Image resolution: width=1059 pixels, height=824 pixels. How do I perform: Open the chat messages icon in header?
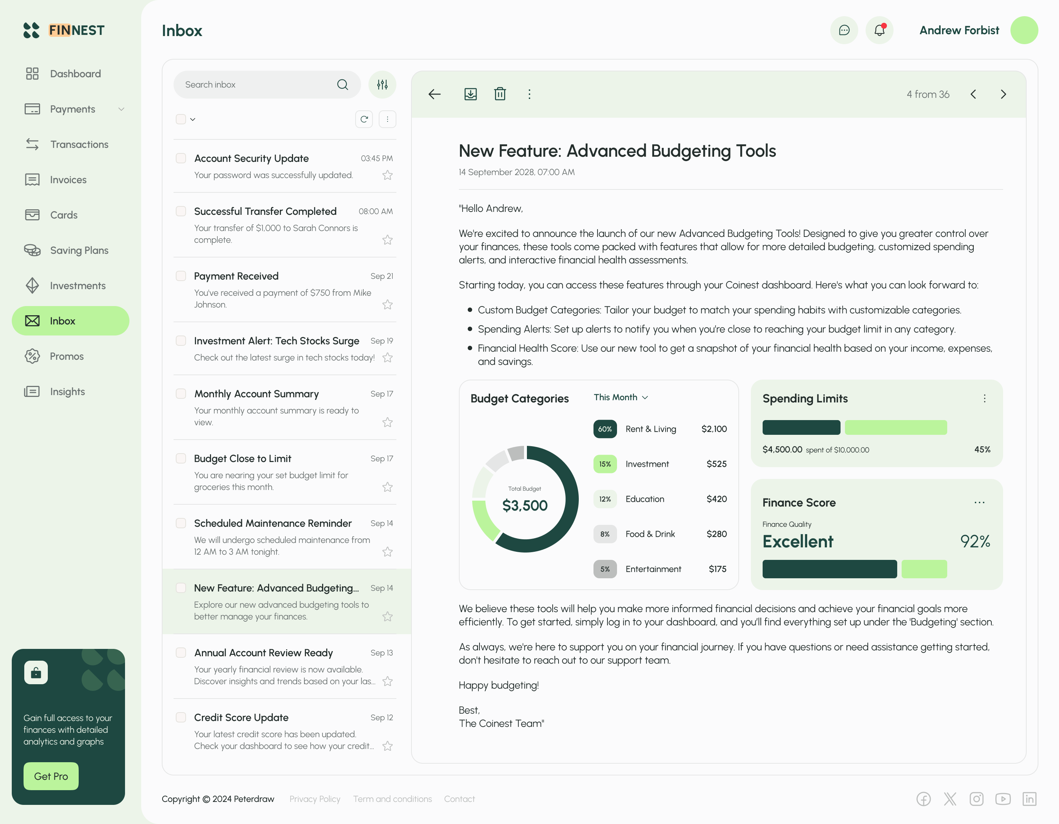844,30
